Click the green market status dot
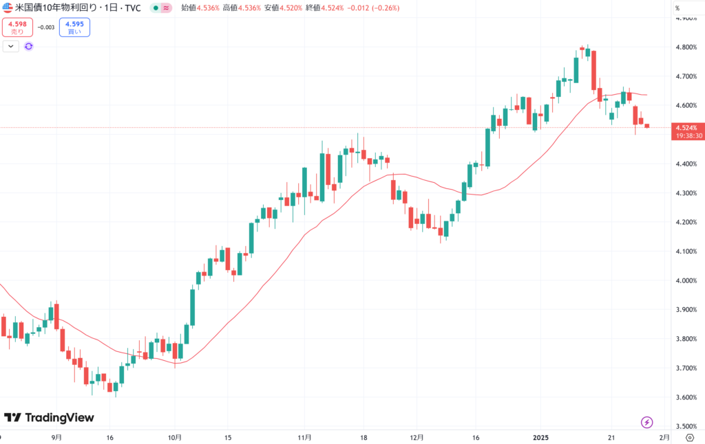This screenshot has height=444, width=705. point(157,8)
